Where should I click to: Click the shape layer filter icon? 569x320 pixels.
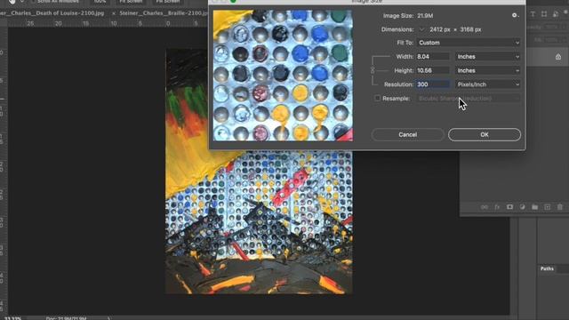click(544, 14)
